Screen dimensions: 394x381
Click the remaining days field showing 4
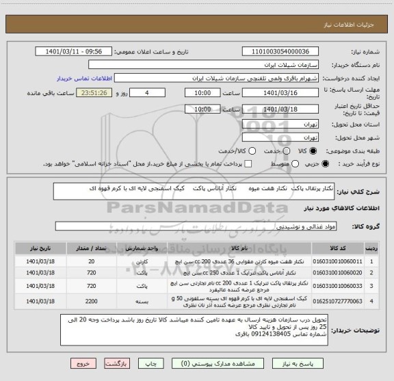(x=147, y=93)
